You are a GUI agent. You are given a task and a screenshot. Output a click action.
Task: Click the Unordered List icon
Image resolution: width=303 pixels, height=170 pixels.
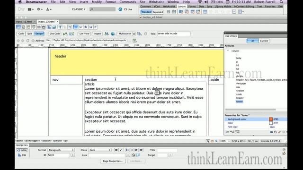pyautogui.click(x=127, y=150)
